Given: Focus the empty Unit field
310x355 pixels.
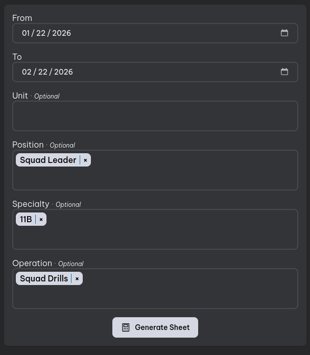Looking at the screenshot, I should tap(155, 116).
